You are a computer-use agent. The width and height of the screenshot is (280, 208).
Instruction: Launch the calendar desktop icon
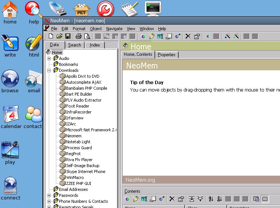tap(11, 117)
